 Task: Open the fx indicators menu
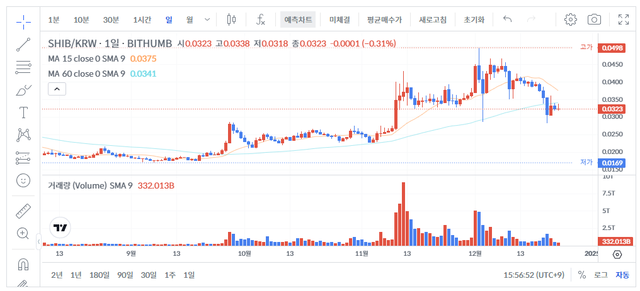coord(260,19)
